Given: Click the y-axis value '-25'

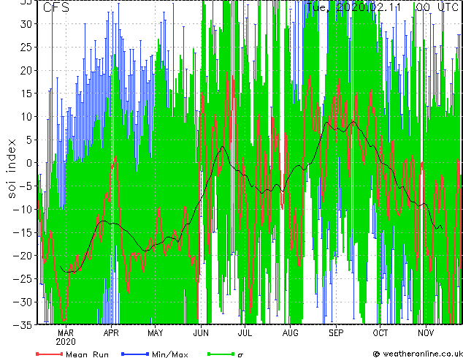Looking at the screenshot, I should (x=23, y=279).
